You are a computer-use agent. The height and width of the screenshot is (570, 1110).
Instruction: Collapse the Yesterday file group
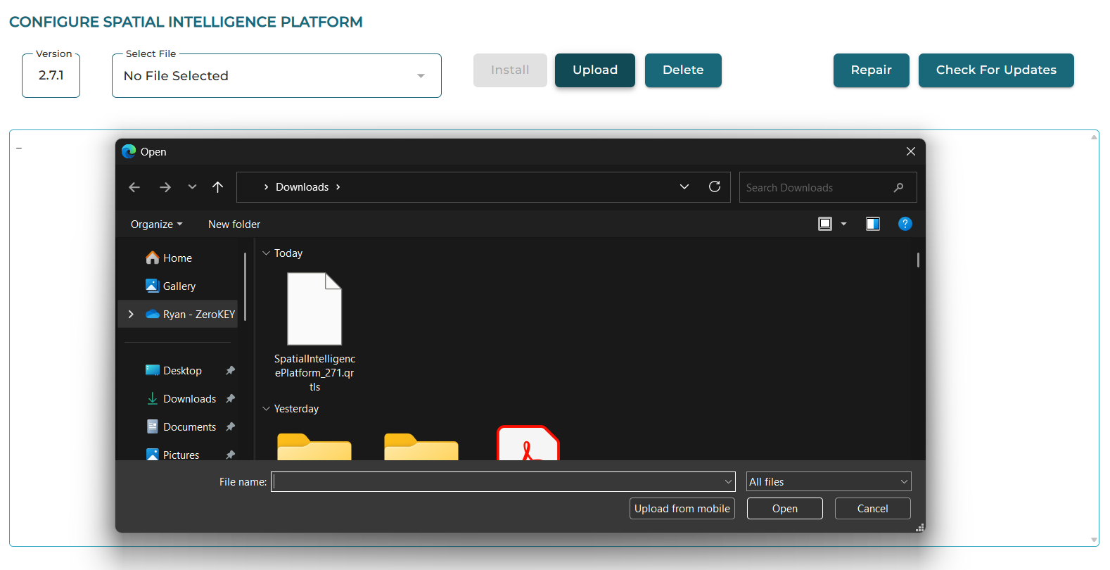point(267,409)
